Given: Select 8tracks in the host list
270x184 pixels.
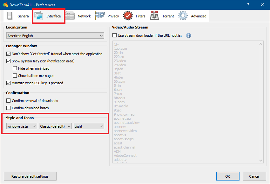Looking at the screenshot, I should pyautogui.click(x=119, y=98).
